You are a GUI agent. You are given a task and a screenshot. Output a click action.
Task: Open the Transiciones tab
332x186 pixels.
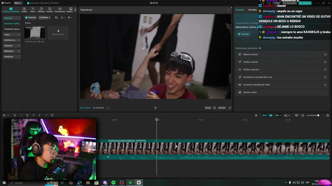coord(60,10)
